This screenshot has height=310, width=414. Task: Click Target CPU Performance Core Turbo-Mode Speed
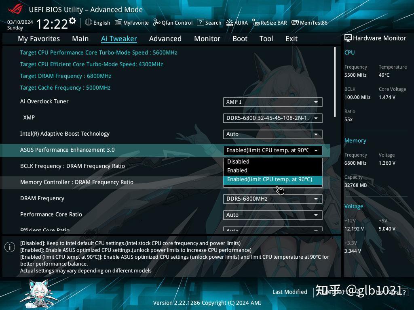99,52
